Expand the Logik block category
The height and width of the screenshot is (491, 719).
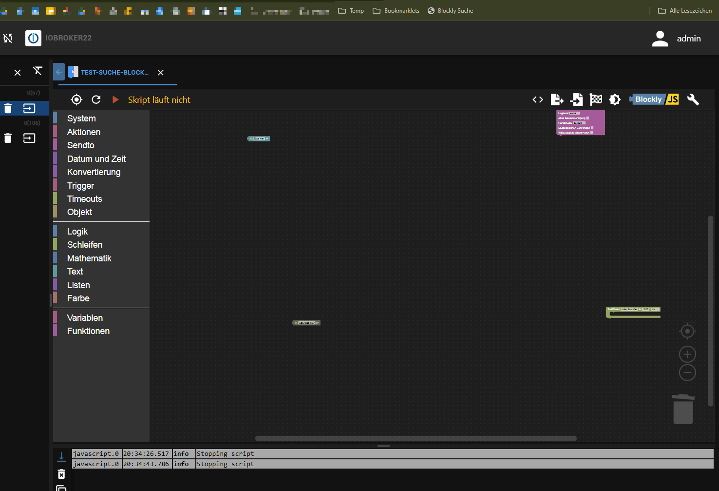pos(101,232)
